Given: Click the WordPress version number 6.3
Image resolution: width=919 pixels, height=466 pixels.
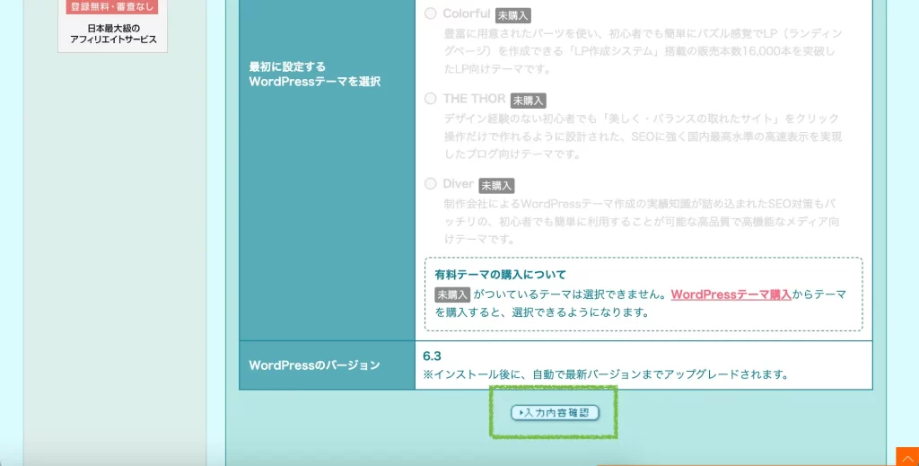Looking at the screenshot, I should (432, 356).
